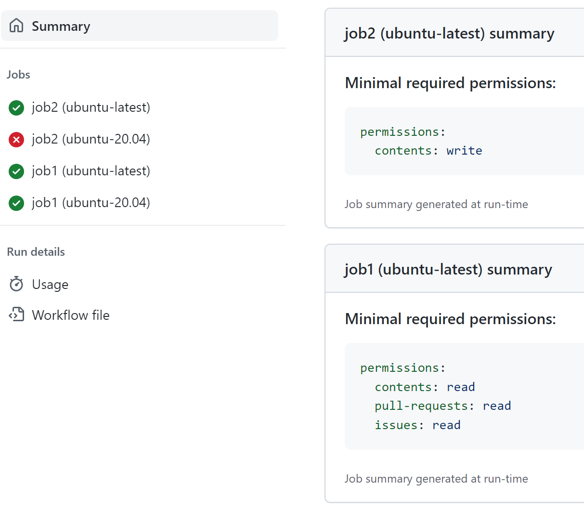584x511 pixels.
Task: Click the 'pull-requests: read' code line
Action: (442, 406)
